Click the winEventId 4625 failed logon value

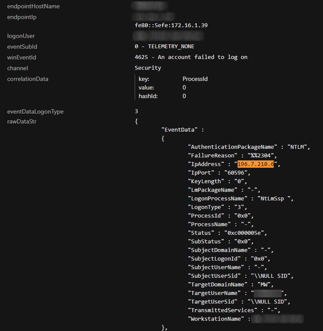[191, 57]
